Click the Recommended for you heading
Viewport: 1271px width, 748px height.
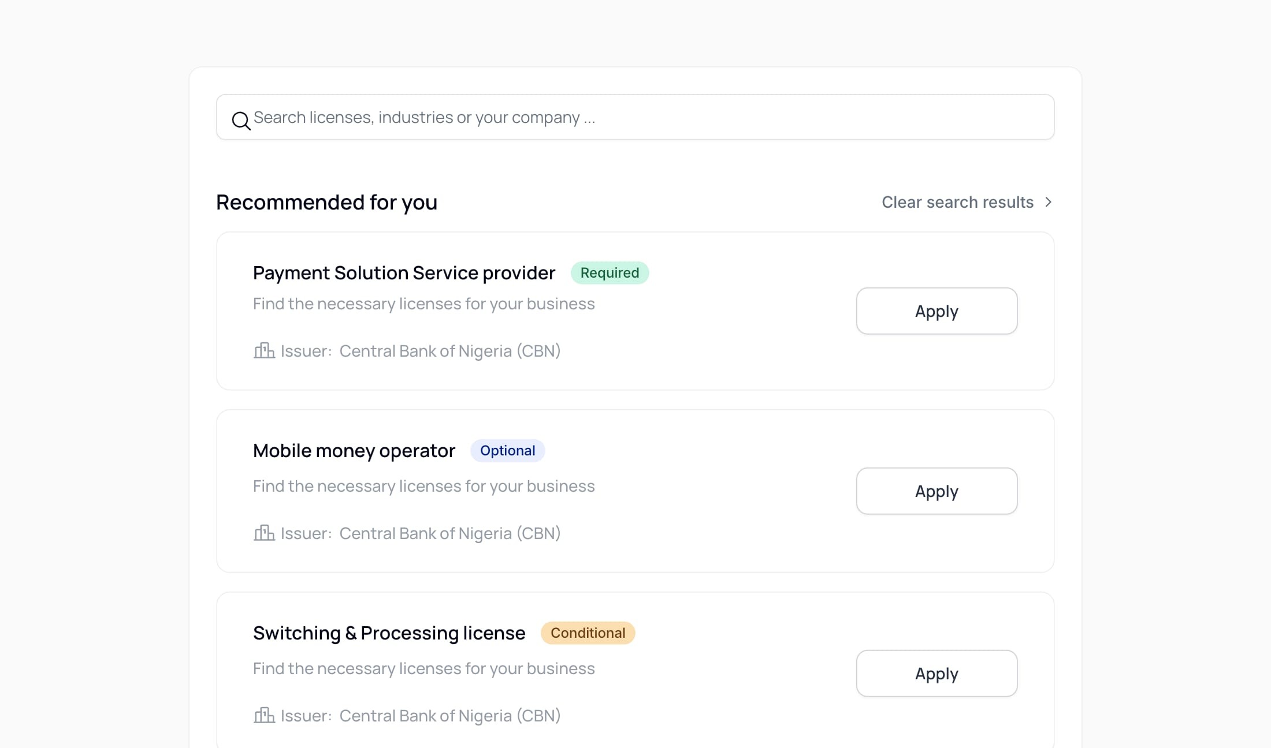pos(326,203)
